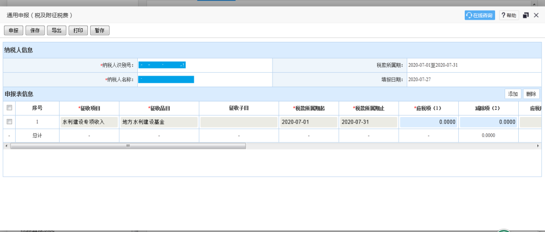Click the 税款所属期起 date field 2020-07-01

point(308,122)
